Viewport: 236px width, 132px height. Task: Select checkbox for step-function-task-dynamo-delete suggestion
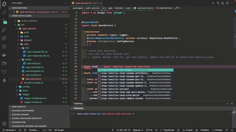coord(99,82)
